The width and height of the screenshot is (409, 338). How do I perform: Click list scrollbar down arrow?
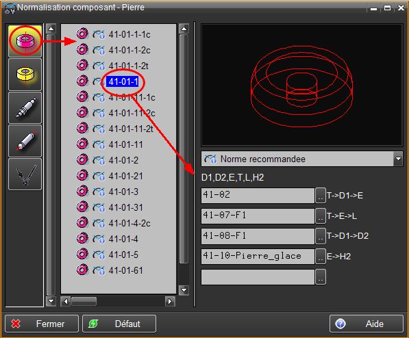184,290
